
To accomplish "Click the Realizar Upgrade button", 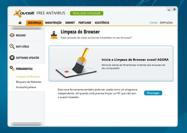I will tap(87, 13).
